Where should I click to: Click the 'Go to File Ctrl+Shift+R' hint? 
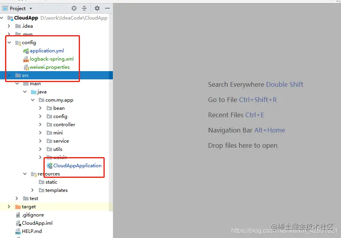[243, 100]
